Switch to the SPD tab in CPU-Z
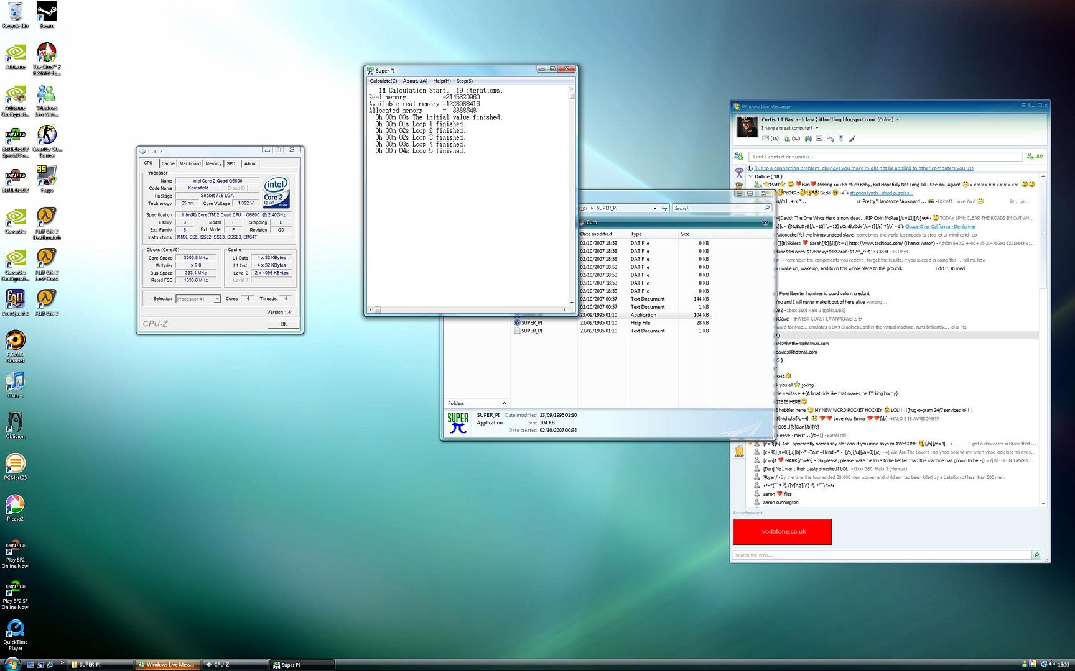Viewport: 1075px width, 671px height. pos(231,164)
